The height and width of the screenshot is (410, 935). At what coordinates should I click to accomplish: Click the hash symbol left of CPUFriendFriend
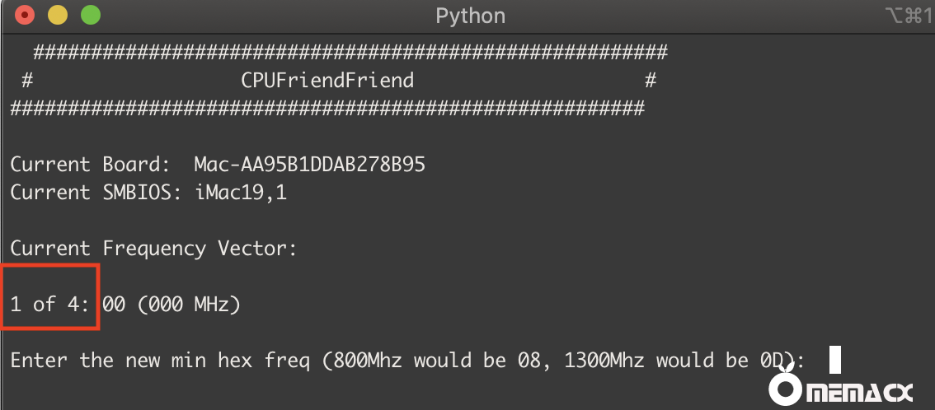tap(27, 81)
